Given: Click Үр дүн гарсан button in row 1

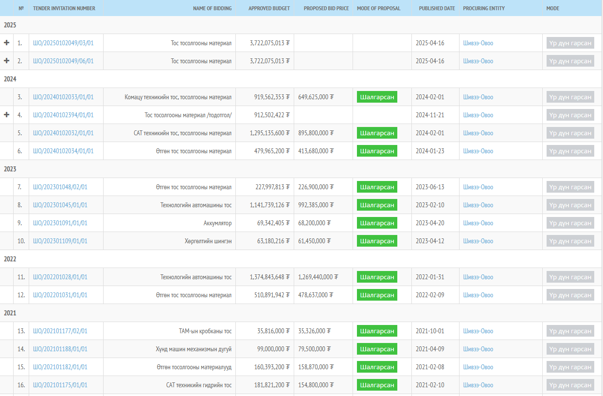Looking at the screenshot, I should 570,43.
